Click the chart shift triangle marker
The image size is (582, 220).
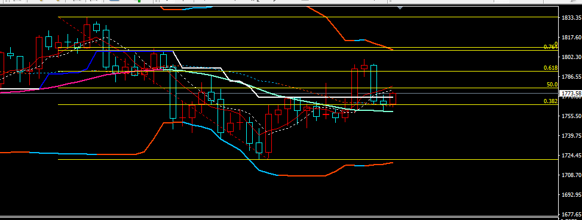[x=400, y=7]
